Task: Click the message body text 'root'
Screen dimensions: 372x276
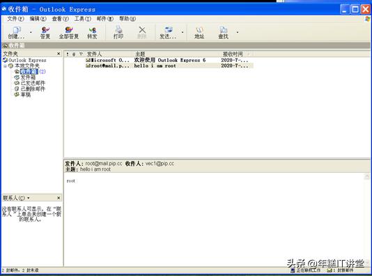Action: coord(70,181)
